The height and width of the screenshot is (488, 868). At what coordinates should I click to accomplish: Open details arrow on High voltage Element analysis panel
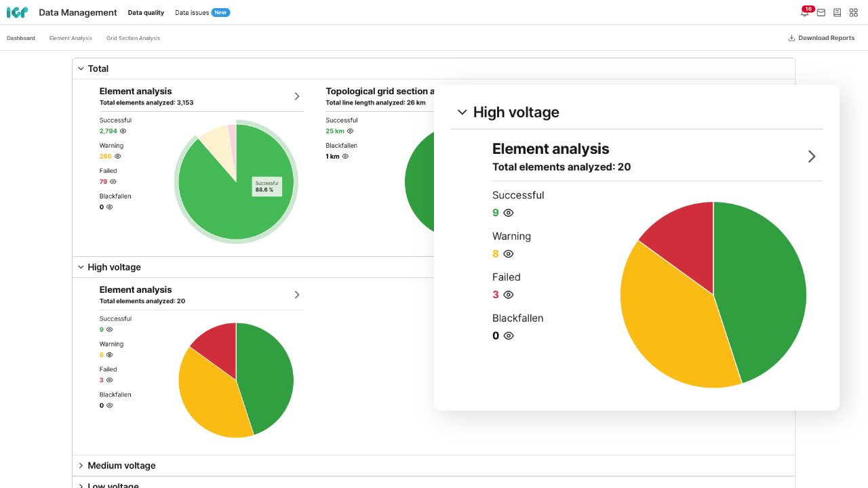[812, 156]
